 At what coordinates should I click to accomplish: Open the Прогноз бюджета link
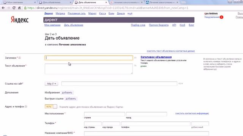(159, 25)
